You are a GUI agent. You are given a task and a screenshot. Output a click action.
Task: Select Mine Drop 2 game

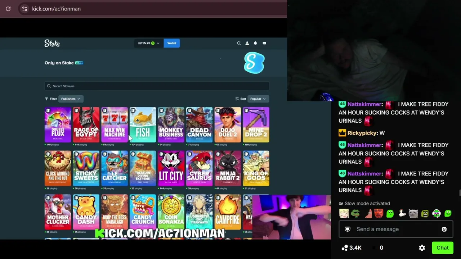coord(256,125)
